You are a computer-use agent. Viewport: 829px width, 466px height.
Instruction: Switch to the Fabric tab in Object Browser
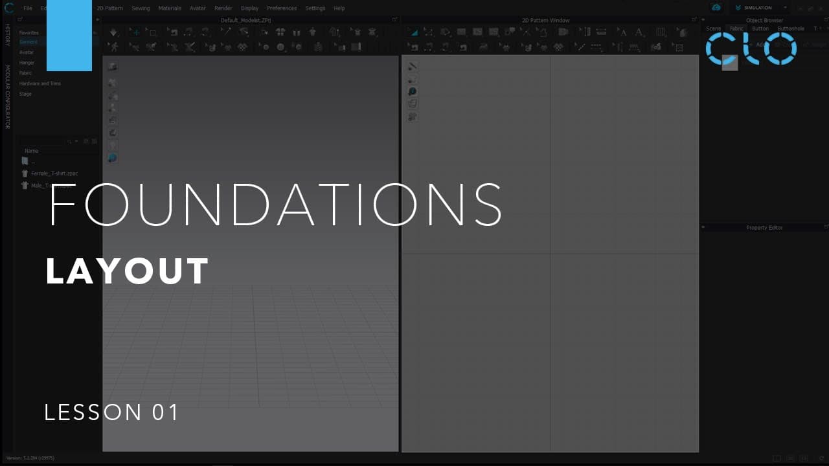[736, 29]
